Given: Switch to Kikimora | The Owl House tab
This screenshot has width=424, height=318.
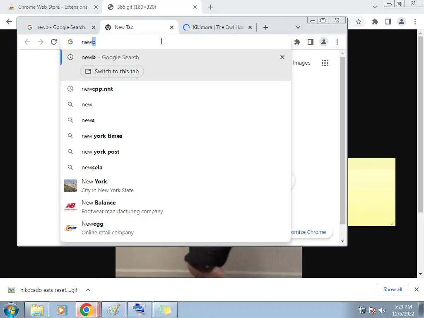Looking at the screenshot, I should pyautogui.click(x=218, y=27).
